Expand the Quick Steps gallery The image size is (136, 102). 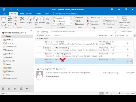click(x=71, y=24)
